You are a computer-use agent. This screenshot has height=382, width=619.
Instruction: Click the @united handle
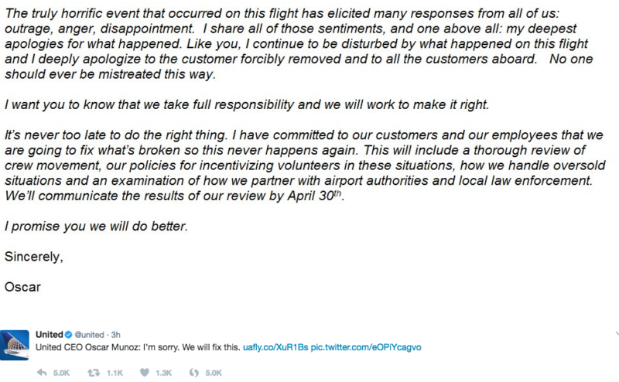coord(89,334)
